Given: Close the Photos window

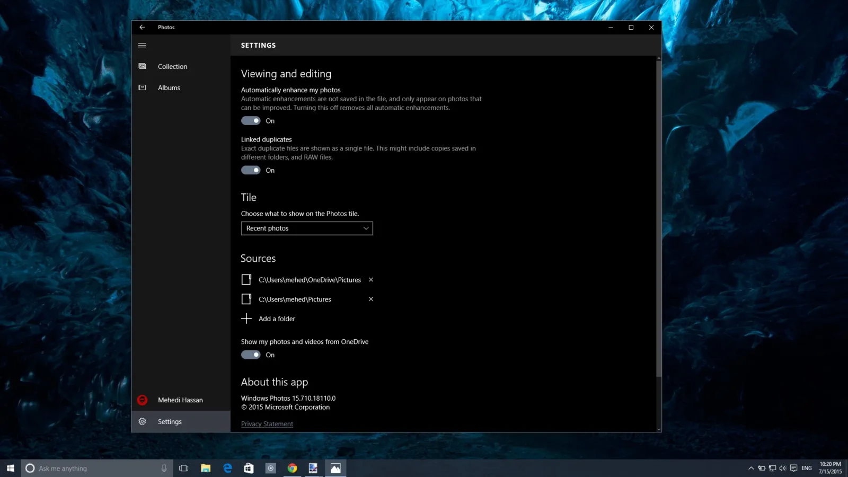Looking at the screenshot, I should (x=651, y=28).
